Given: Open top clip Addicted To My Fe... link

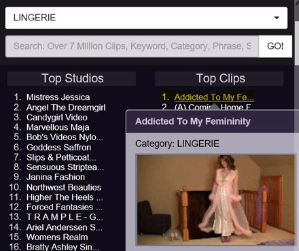Looking at the screenshot, I should (214, 97).
